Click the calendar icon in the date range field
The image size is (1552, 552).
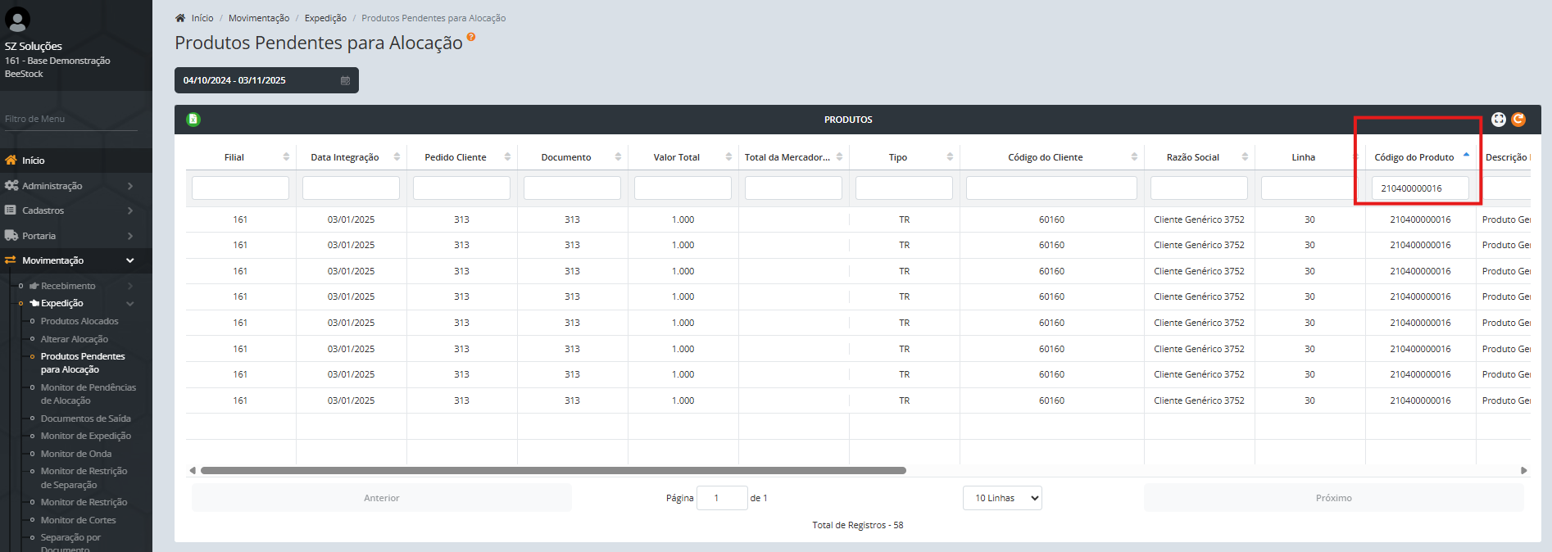(345, 80)
